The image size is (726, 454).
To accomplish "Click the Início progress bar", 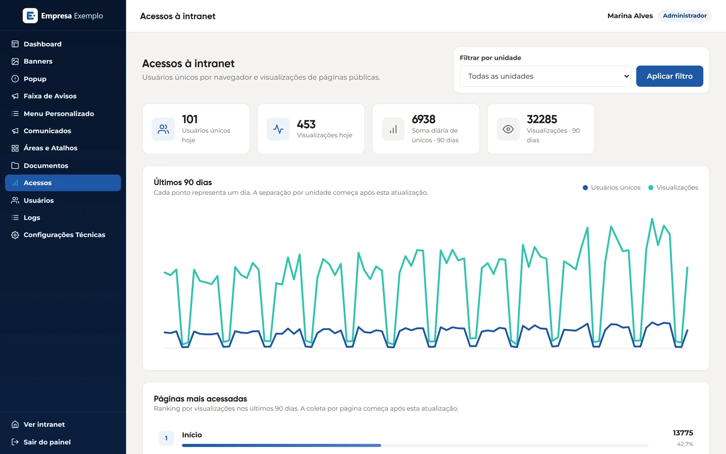I will pos(415,446).
